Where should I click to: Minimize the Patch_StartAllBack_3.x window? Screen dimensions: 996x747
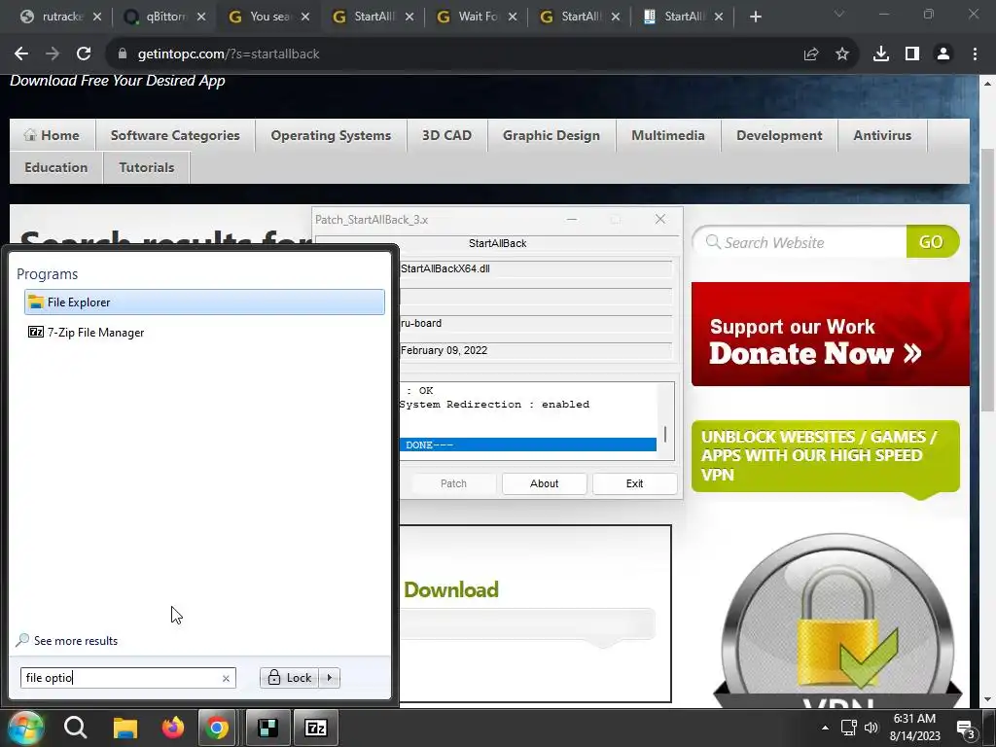click(x=572, y=219)
